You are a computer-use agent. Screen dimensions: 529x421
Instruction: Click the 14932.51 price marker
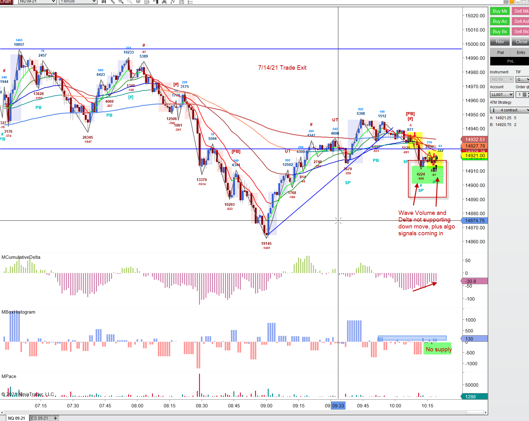[x=475, y=140]
